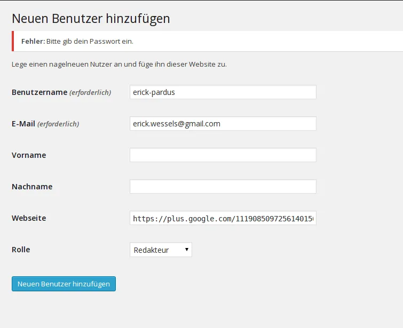This screenshot has height=328, width=403.
Task: Click the arrow on the Rolle select box
Action: coord(187,250)
